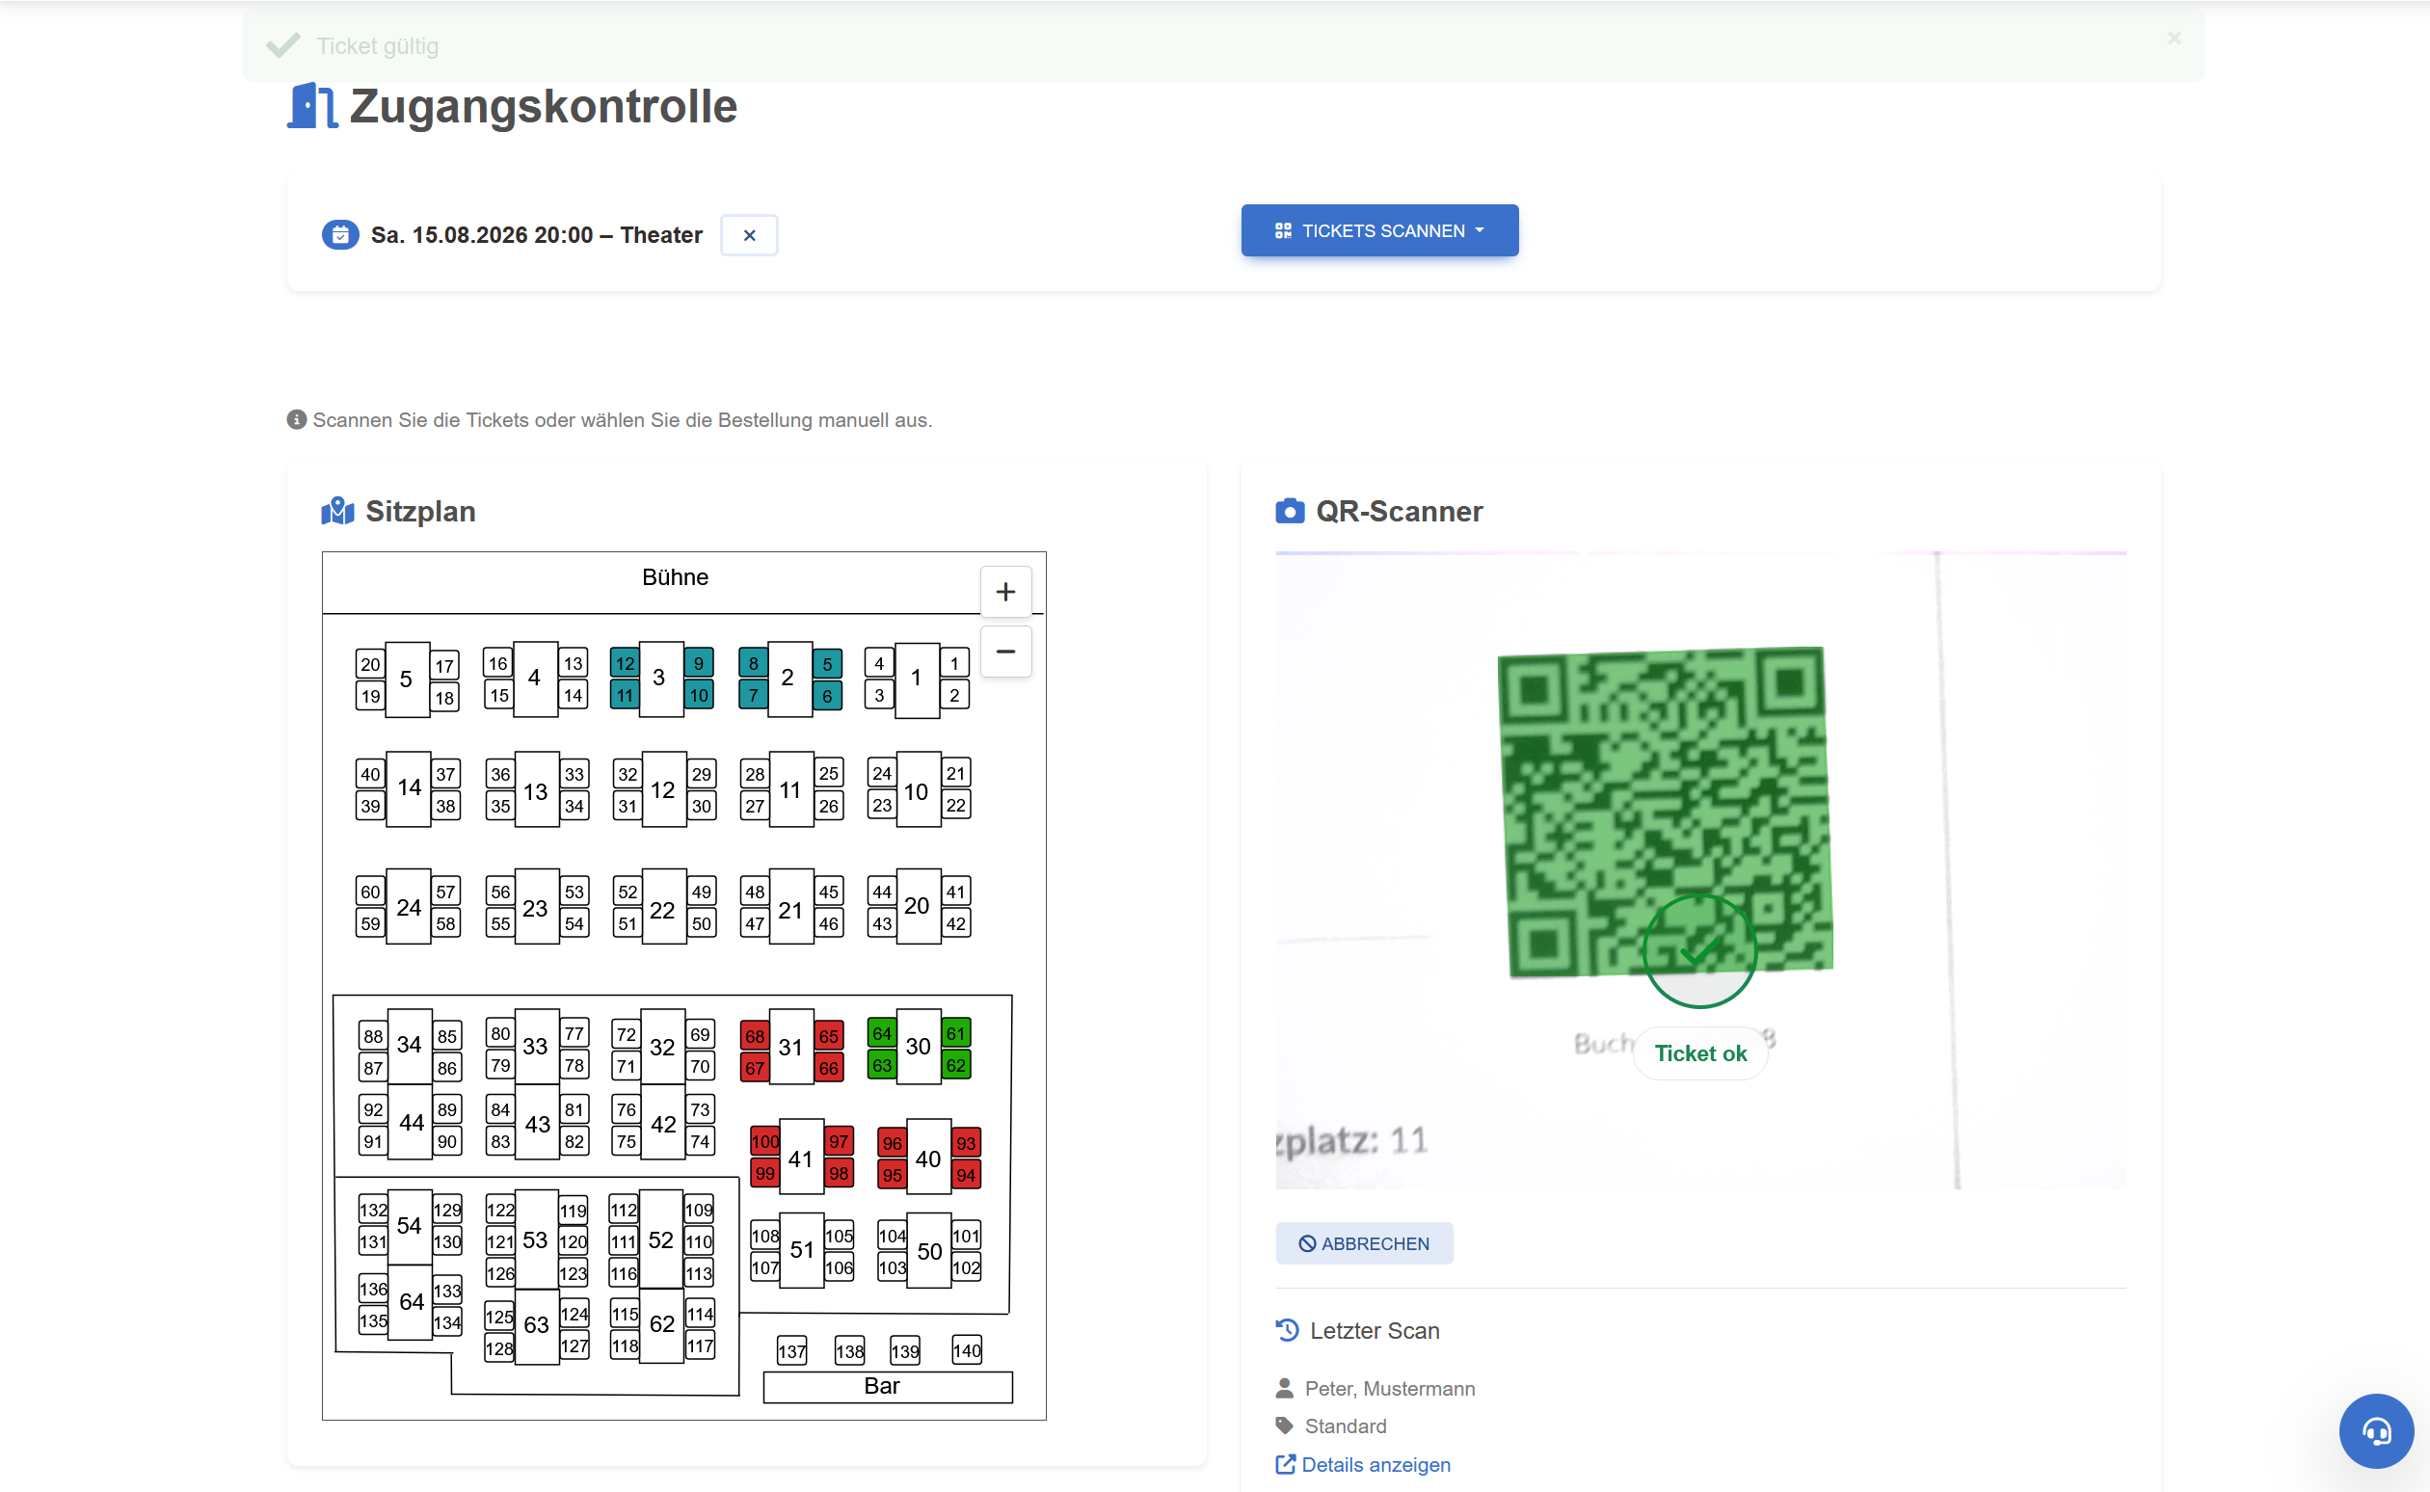
Task: Open the support chat headset icon
Action: click(2376, 1431)
